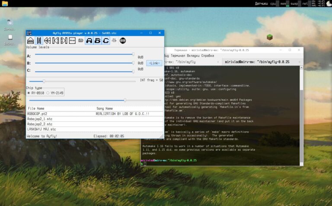The width and height of the screenshot is (332, 206).
Task: Toggle channel B mute icon
Action: [x=97, y=41]
